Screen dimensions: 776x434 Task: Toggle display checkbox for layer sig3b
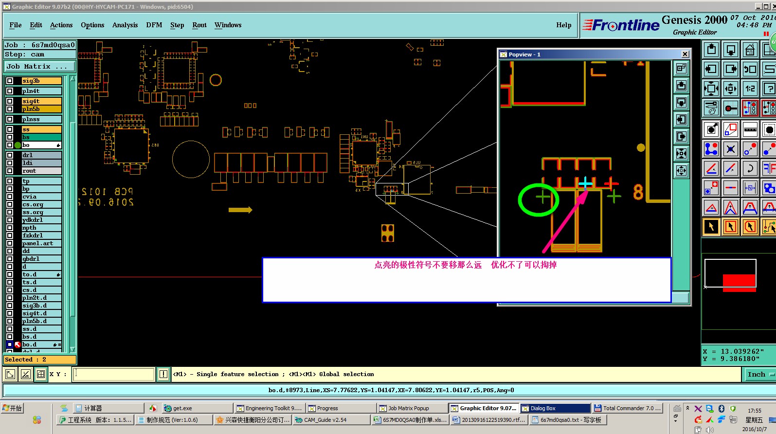coord(10,81)
